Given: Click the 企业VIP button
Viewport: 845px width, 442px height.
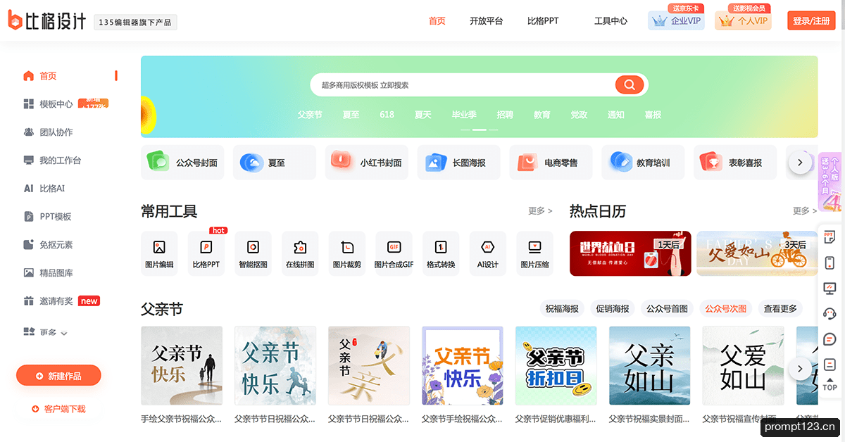Looking at the screenshot, I should pos(677,21).
